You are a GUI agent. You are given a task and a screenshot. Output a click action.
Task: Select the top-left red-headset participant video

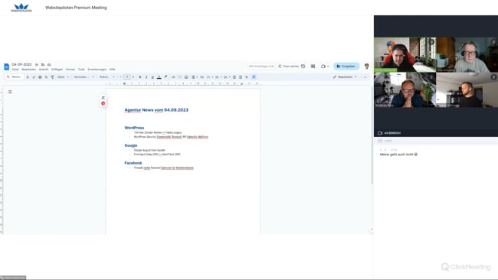click(405, 54)
